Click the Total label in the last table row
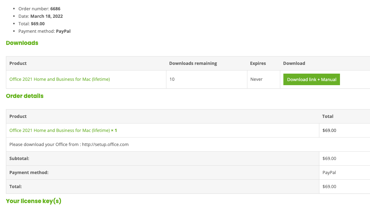This screenshot has height=209, width=370. pos(15,187)
